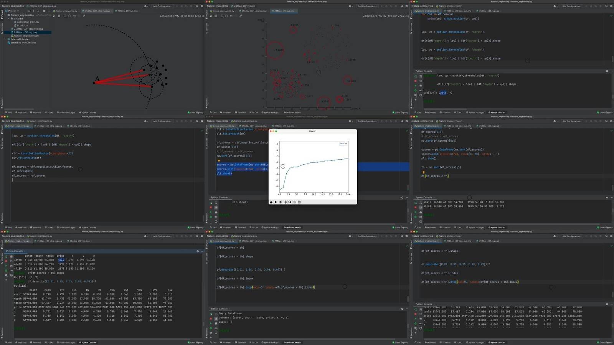
Task: Open Configure subplots in Figure 1 toolbar
Action: [294, 202]
